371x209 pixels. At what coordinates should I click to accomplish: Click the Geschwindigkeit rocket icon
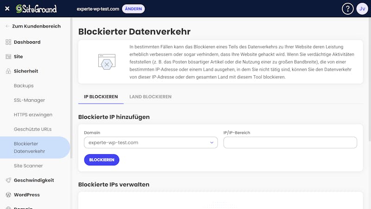[x=8, y=180]
